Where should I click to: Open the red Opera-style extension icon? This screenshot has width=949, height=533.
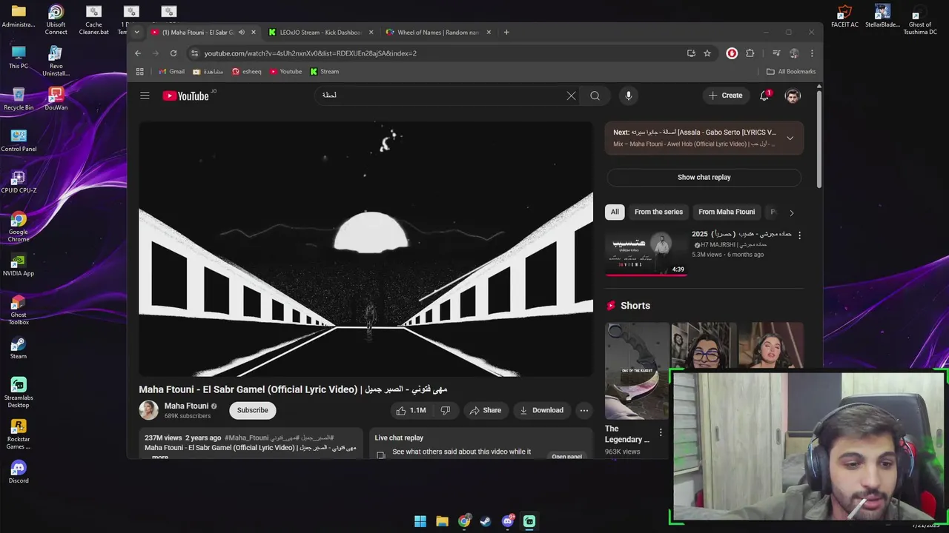coord(732,53)
